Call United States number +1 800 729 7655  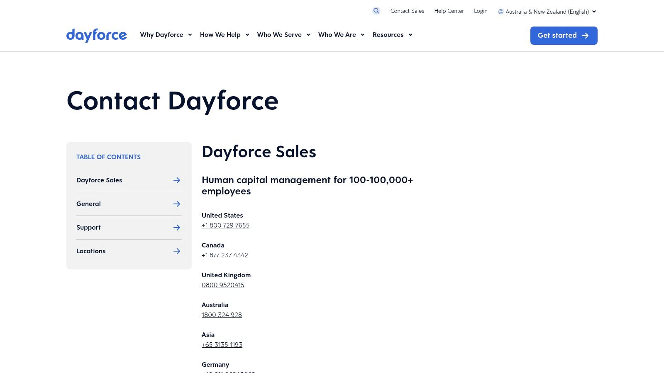225,225
